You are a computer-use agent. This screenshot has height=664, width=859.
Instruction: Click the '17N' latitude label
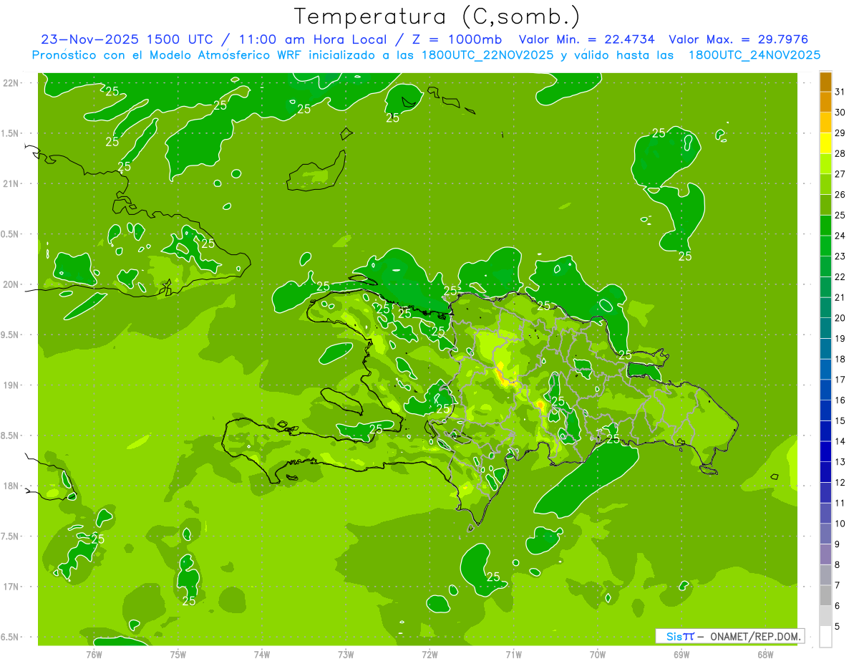point(11,587)
